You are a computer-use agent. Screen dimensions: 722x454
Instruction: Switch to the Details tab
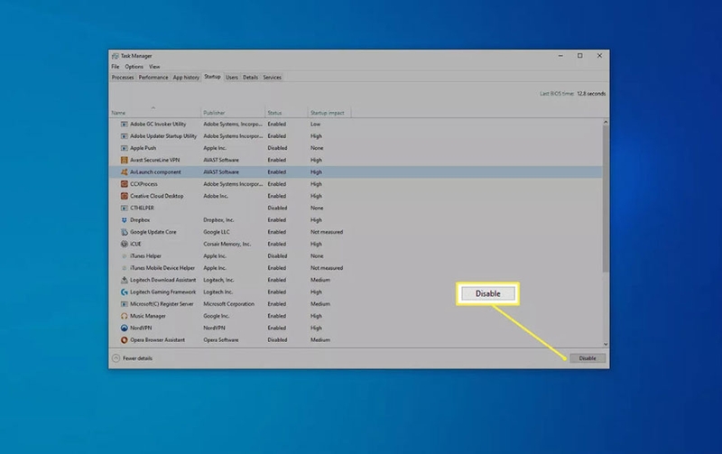pos(251,78)
